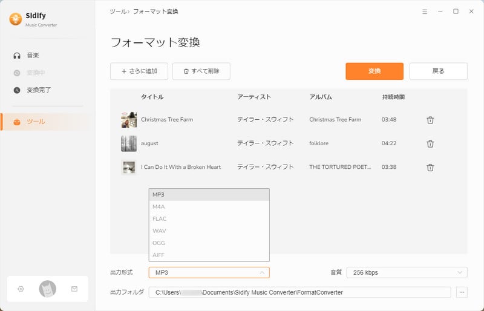Click THE TORTURED POET... album name

pyautogui.click(x=340, y=167)
